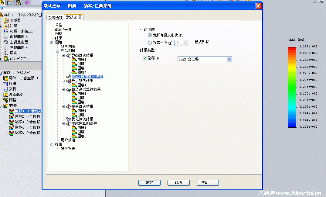Select 为第一个 radio button
This screenshot has height=197, width=326.
(150, 43)
